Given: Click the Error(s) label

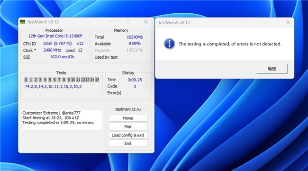Looking at the screenshot, I should click(114, 93).
